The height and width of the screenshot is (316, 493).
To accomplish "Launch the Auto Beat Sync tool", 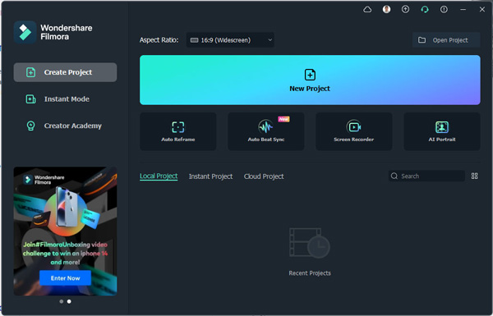I will pos(266,131).
